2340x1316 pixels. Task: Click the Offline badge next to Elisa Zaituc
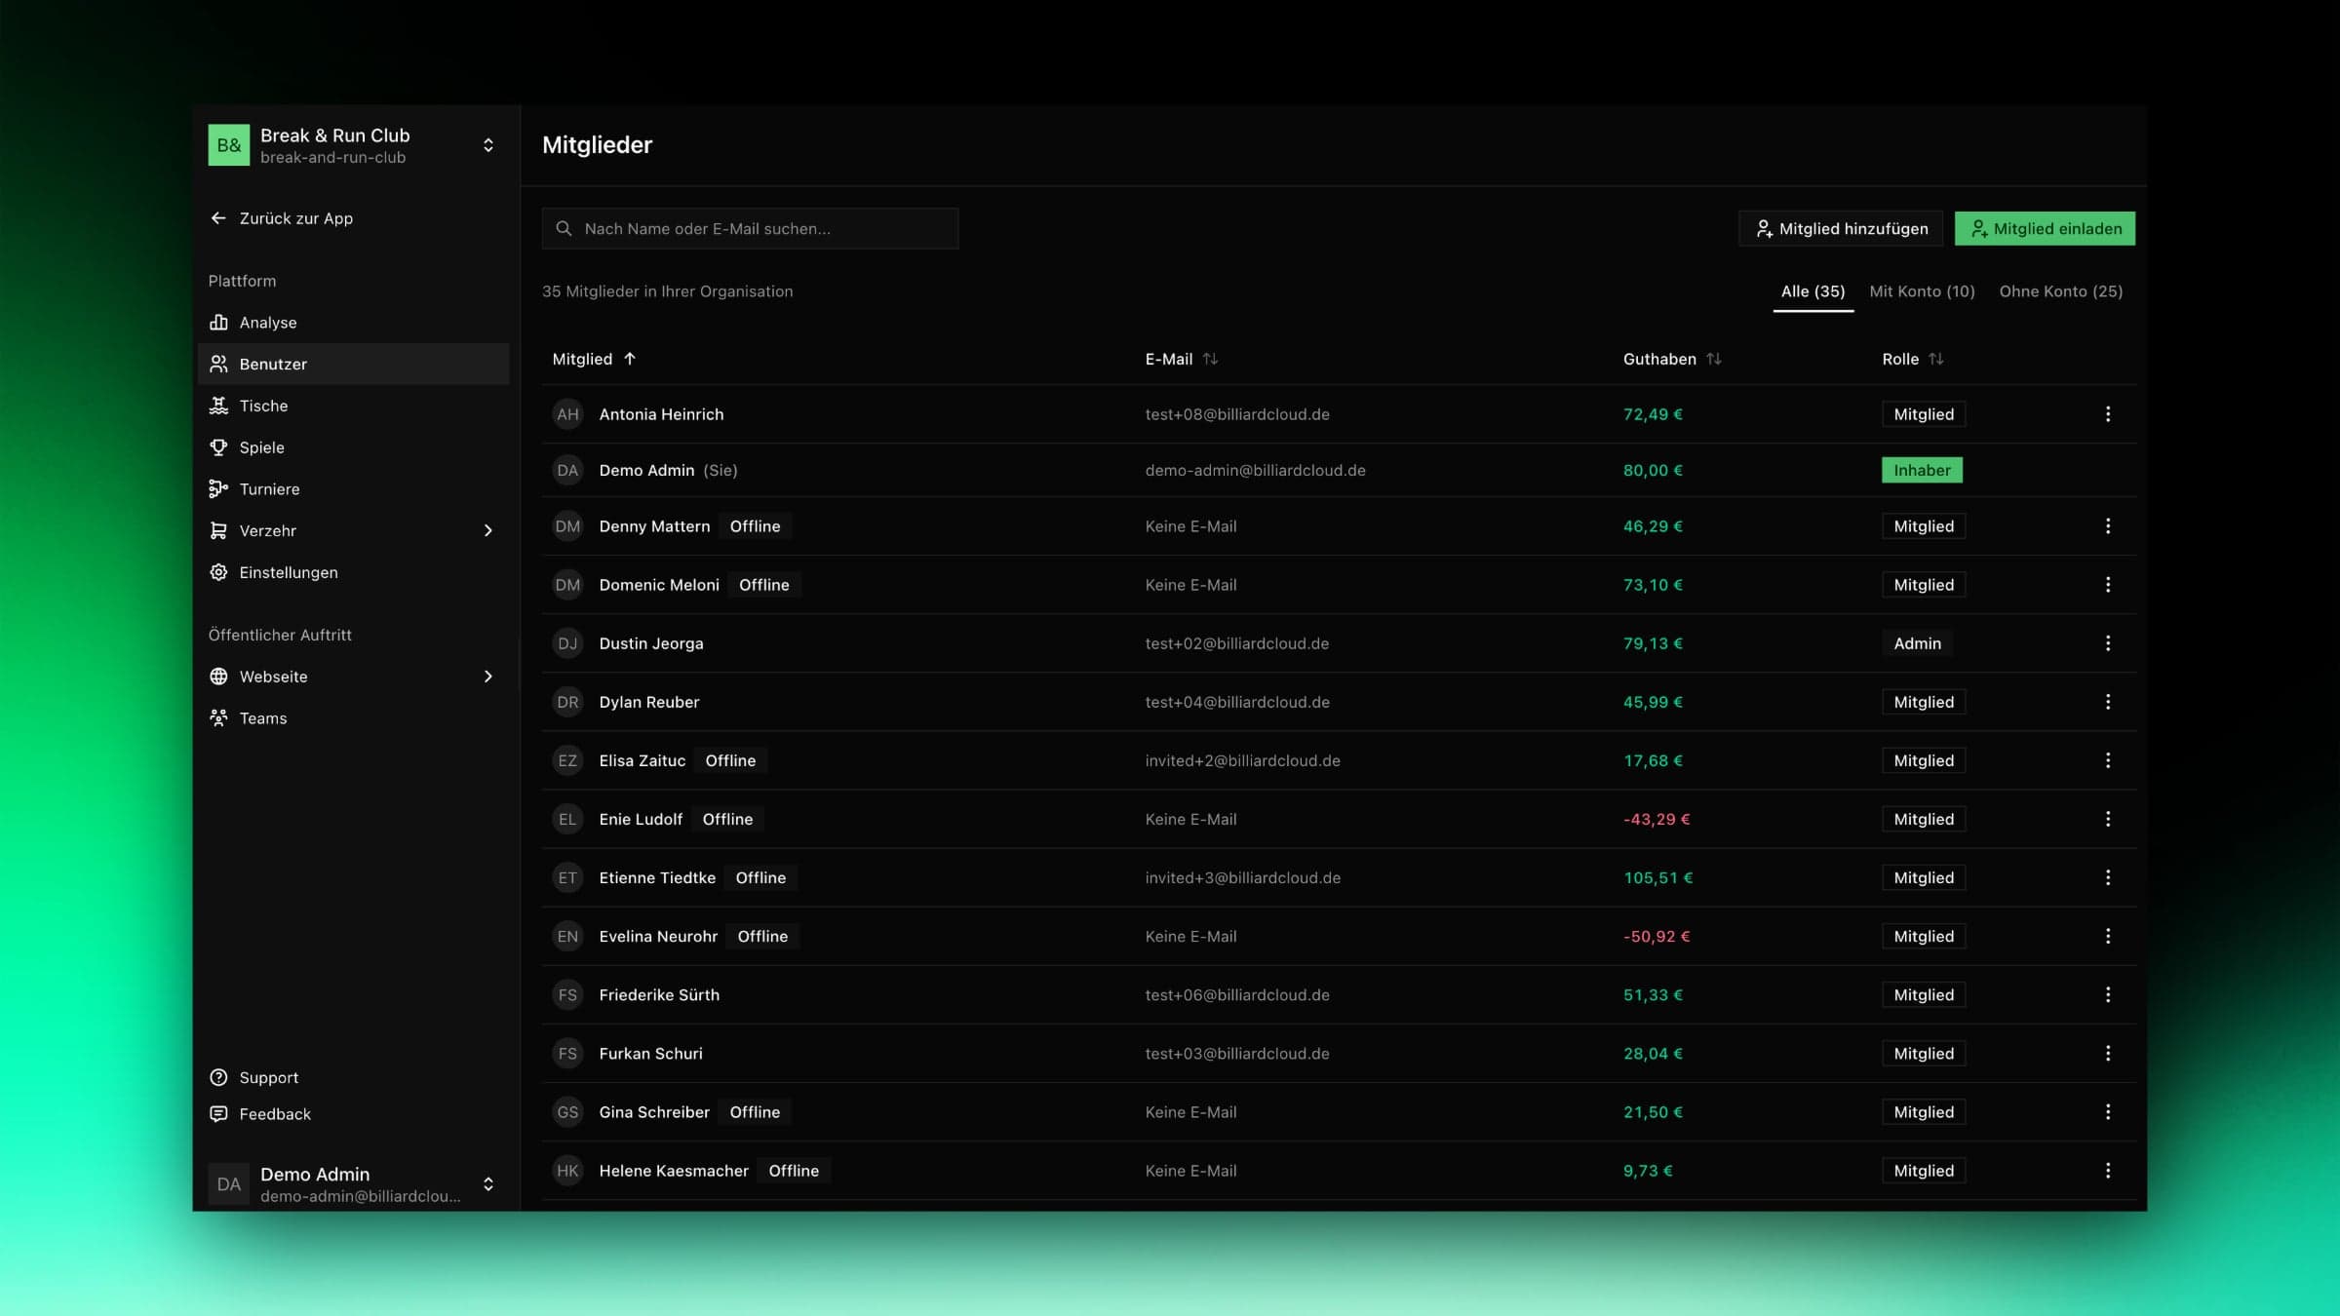(730, 760)
